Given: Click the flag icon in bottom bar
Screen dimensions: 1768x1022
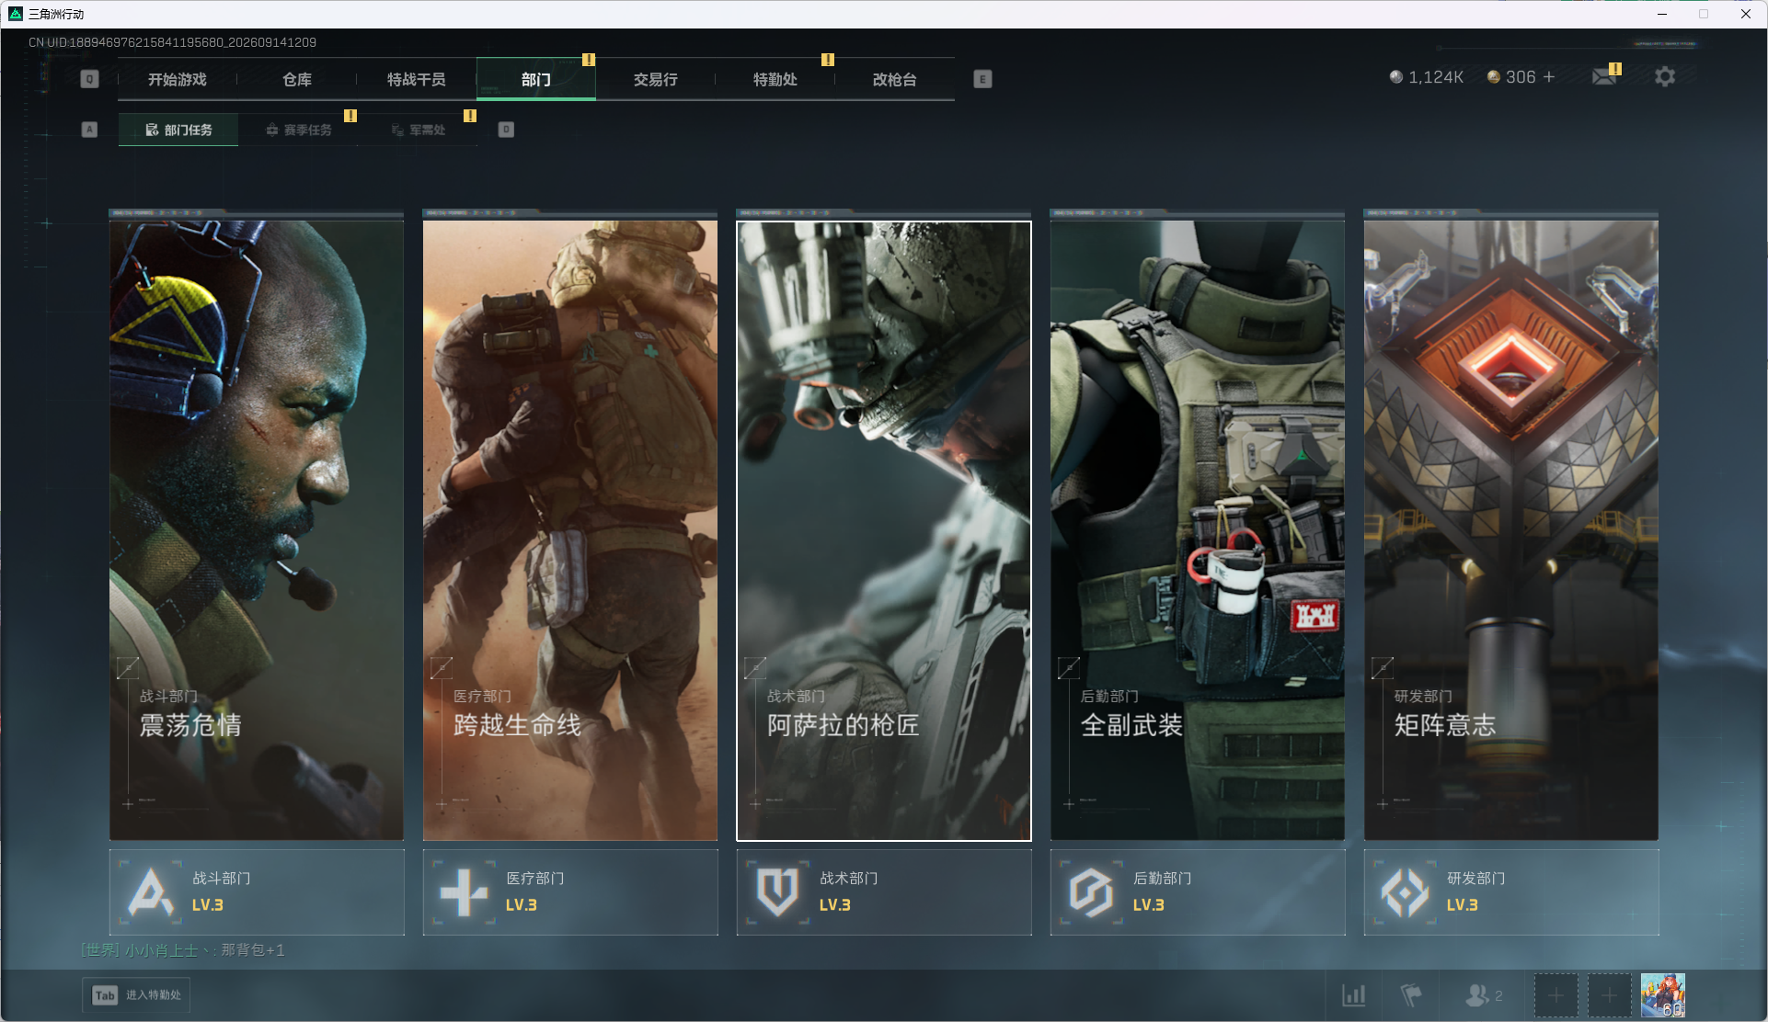Looking at the screenshot, I should (x=1410, y=995).
